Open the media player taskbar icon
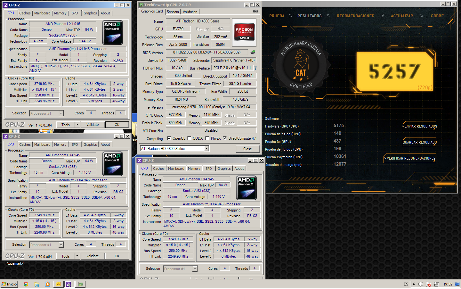461x289 pixels. point(48,284)
